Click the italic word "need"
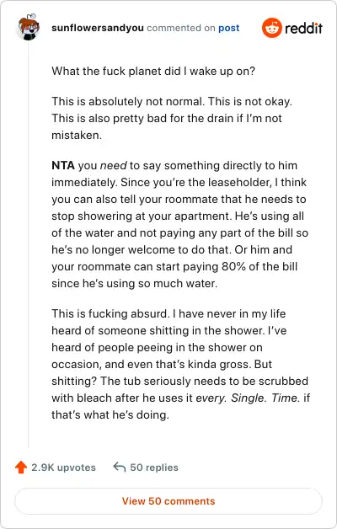The image size is (337, 529). pos(114,166)
